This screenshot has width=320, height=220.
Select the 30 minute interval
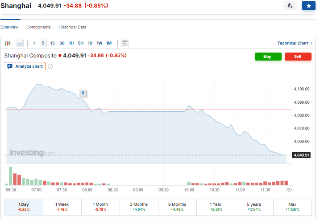tap(62, 43)
